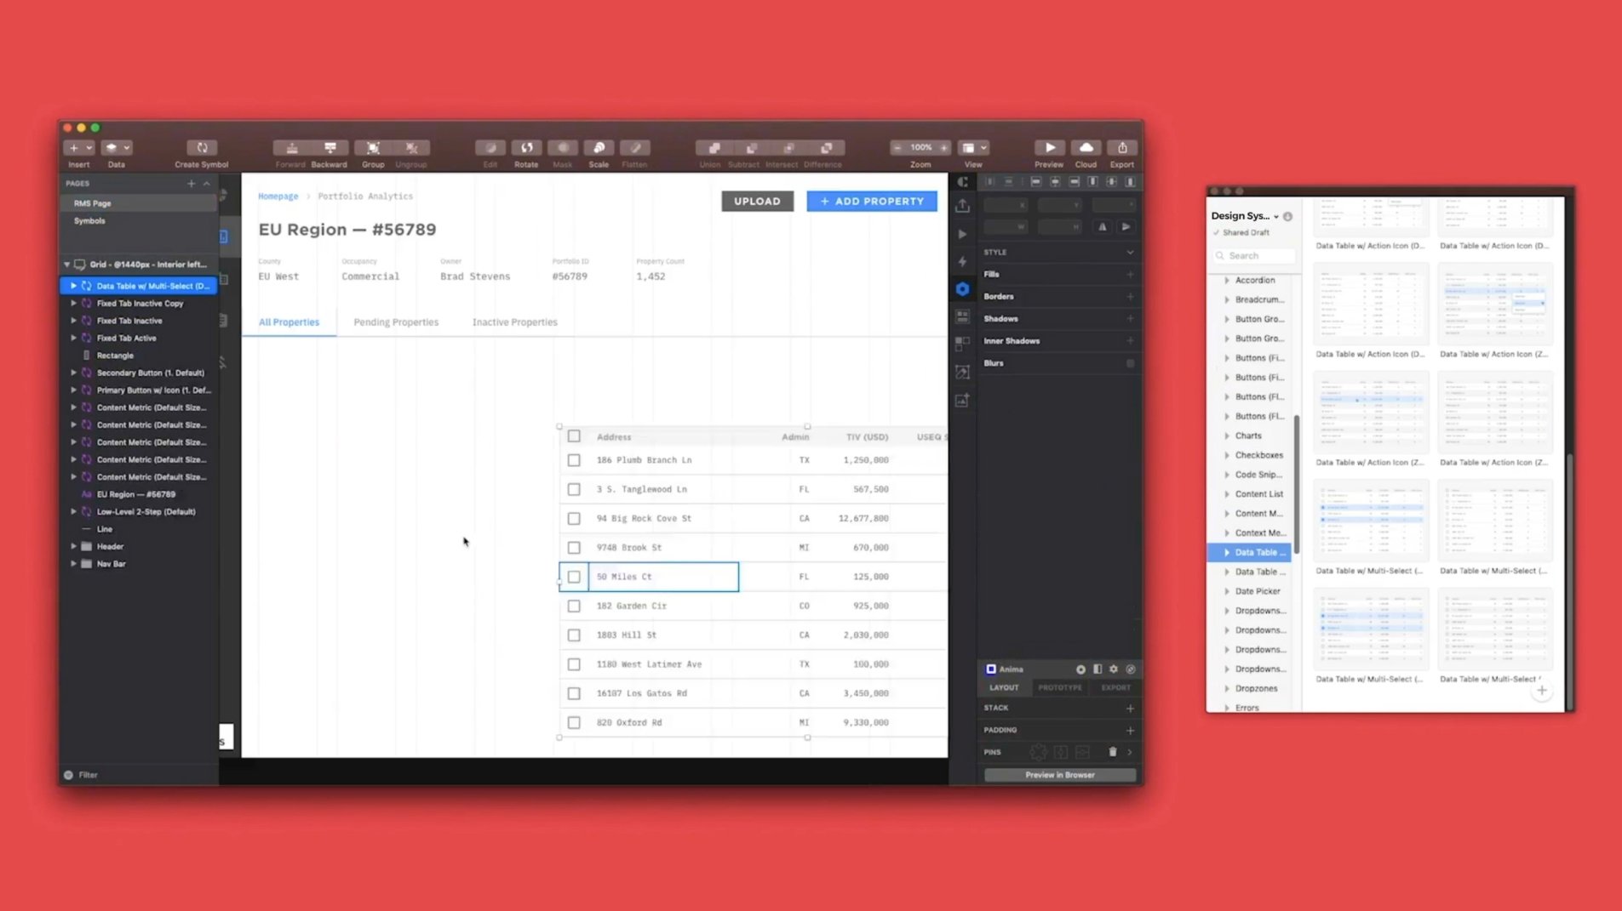Select the Create Symbol tool
The height and width of the screenshot is (911, 1622).
pyautogui.click(x=201, y=153)
